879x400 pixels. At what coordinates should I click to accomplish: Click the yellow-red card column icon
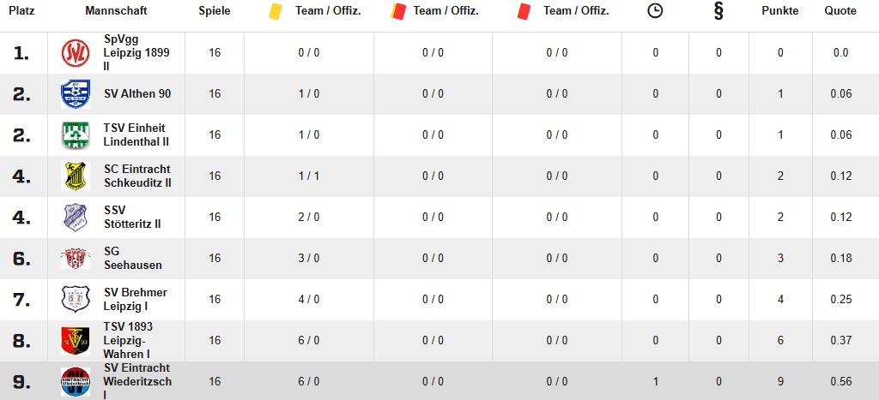click(398, 11)
